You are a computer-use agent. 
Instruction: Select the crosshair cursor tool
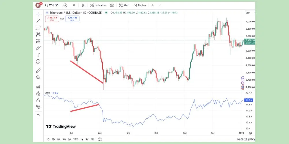point(38,14)
